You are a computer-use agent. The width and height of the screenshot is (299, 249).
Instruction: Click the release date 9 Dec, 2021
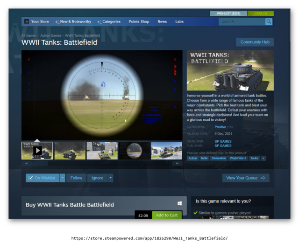[223, 134]
